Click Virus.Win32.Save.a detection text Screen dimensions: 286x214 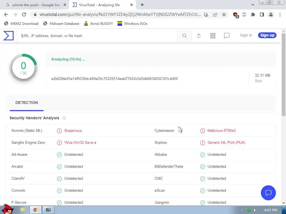point(80,142)
